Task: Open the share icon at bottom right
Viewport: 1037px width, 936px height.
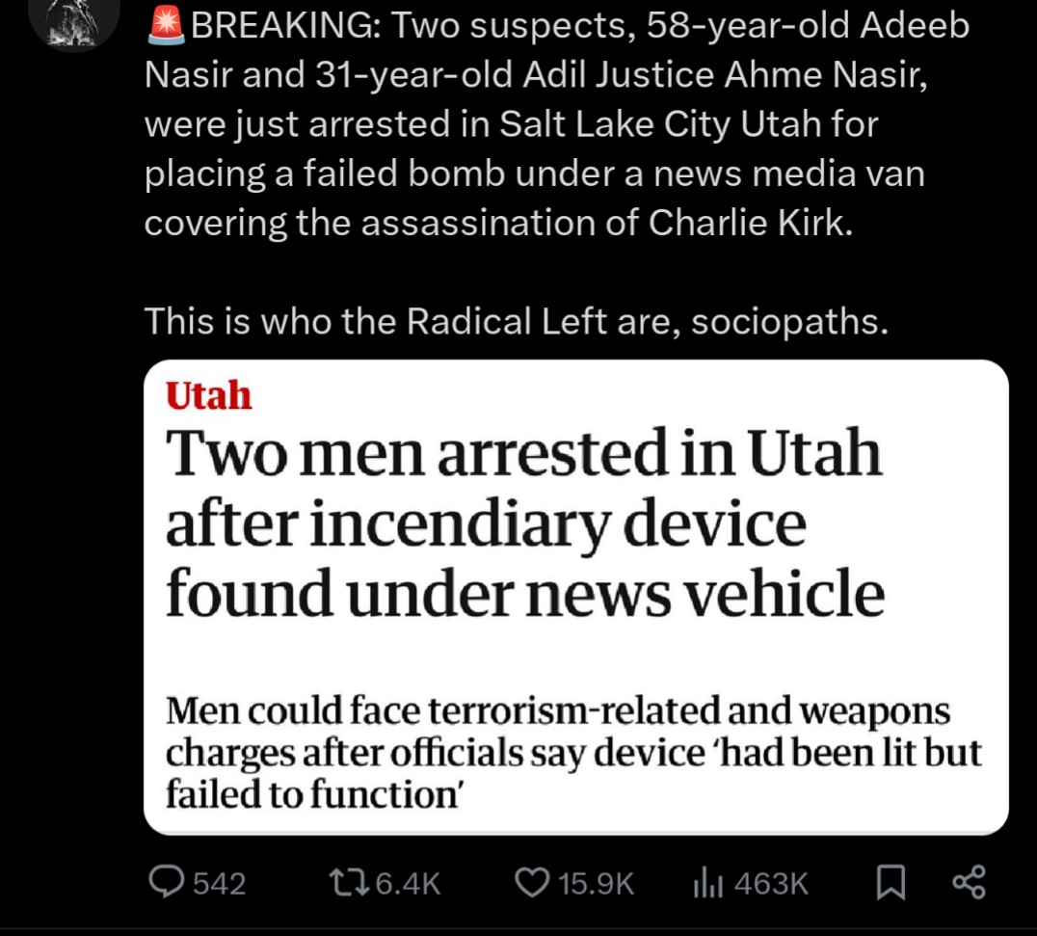Action: pos(969,882)
